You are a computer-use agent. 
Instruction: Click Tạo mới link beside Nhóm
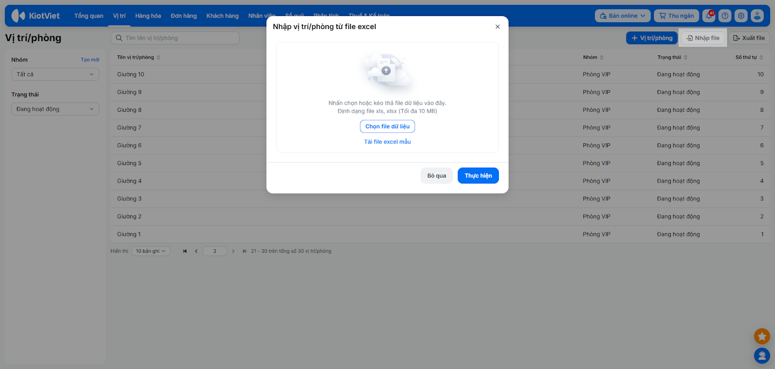[90, 60]
